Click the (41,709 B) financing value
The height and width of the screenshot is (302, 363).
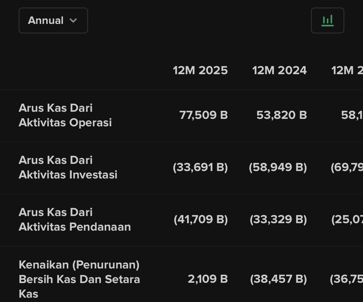[x=201, y=219]
